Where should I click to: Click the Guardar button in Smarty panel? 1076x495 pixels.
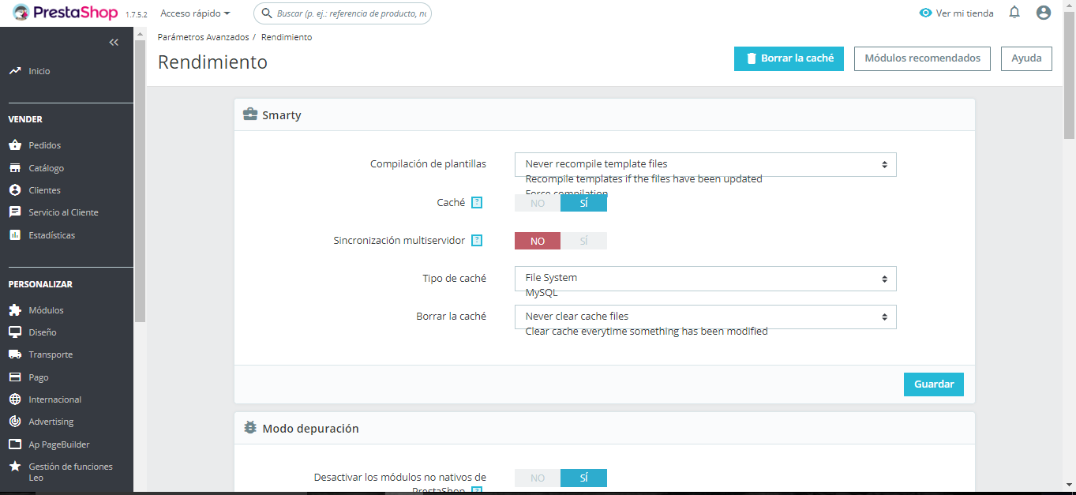pyautogui.click(x=934, y=384)
